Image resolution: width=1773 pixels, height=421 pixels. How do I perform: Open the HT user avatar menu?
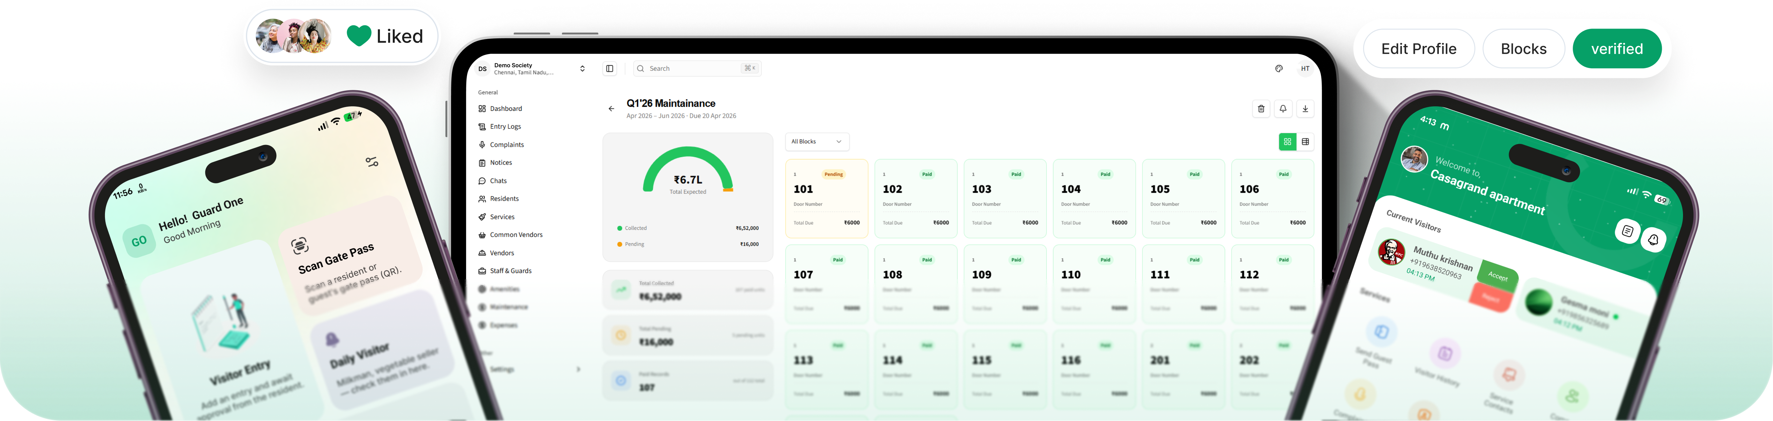click(x=1305, y=69)
